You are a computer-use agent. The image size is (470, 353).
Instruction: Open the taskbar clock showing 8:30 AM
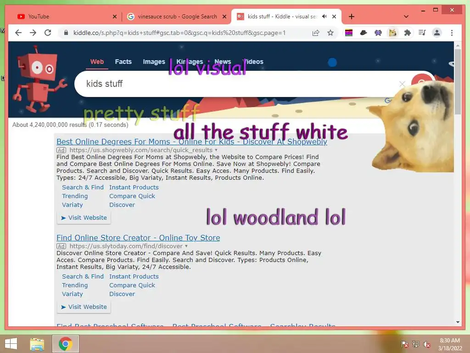pos(450,344)
